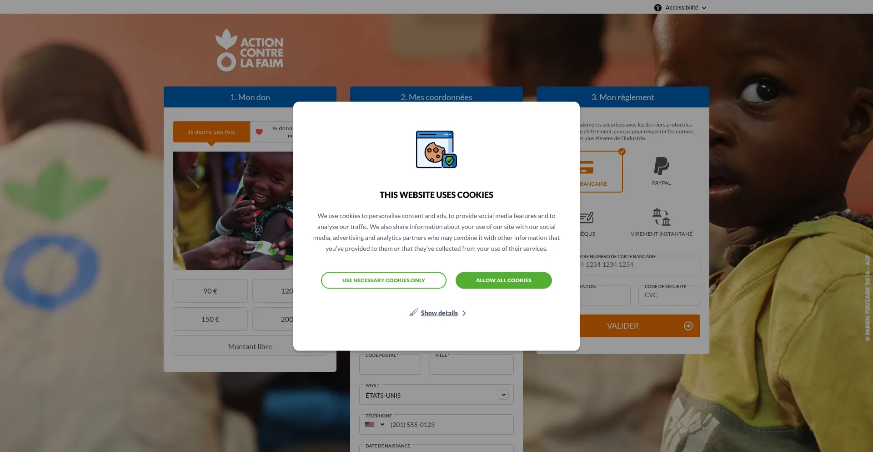Click the accessibility person icon

[657, 8]
